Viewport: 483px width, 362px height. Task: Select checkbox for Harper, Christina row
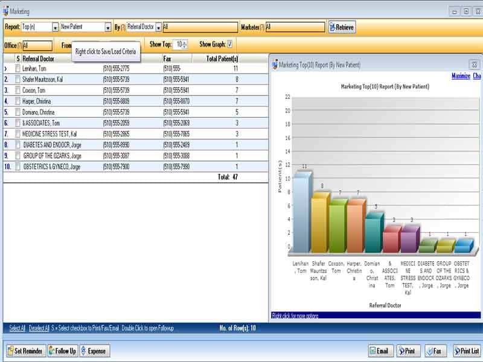click(18, 101)
